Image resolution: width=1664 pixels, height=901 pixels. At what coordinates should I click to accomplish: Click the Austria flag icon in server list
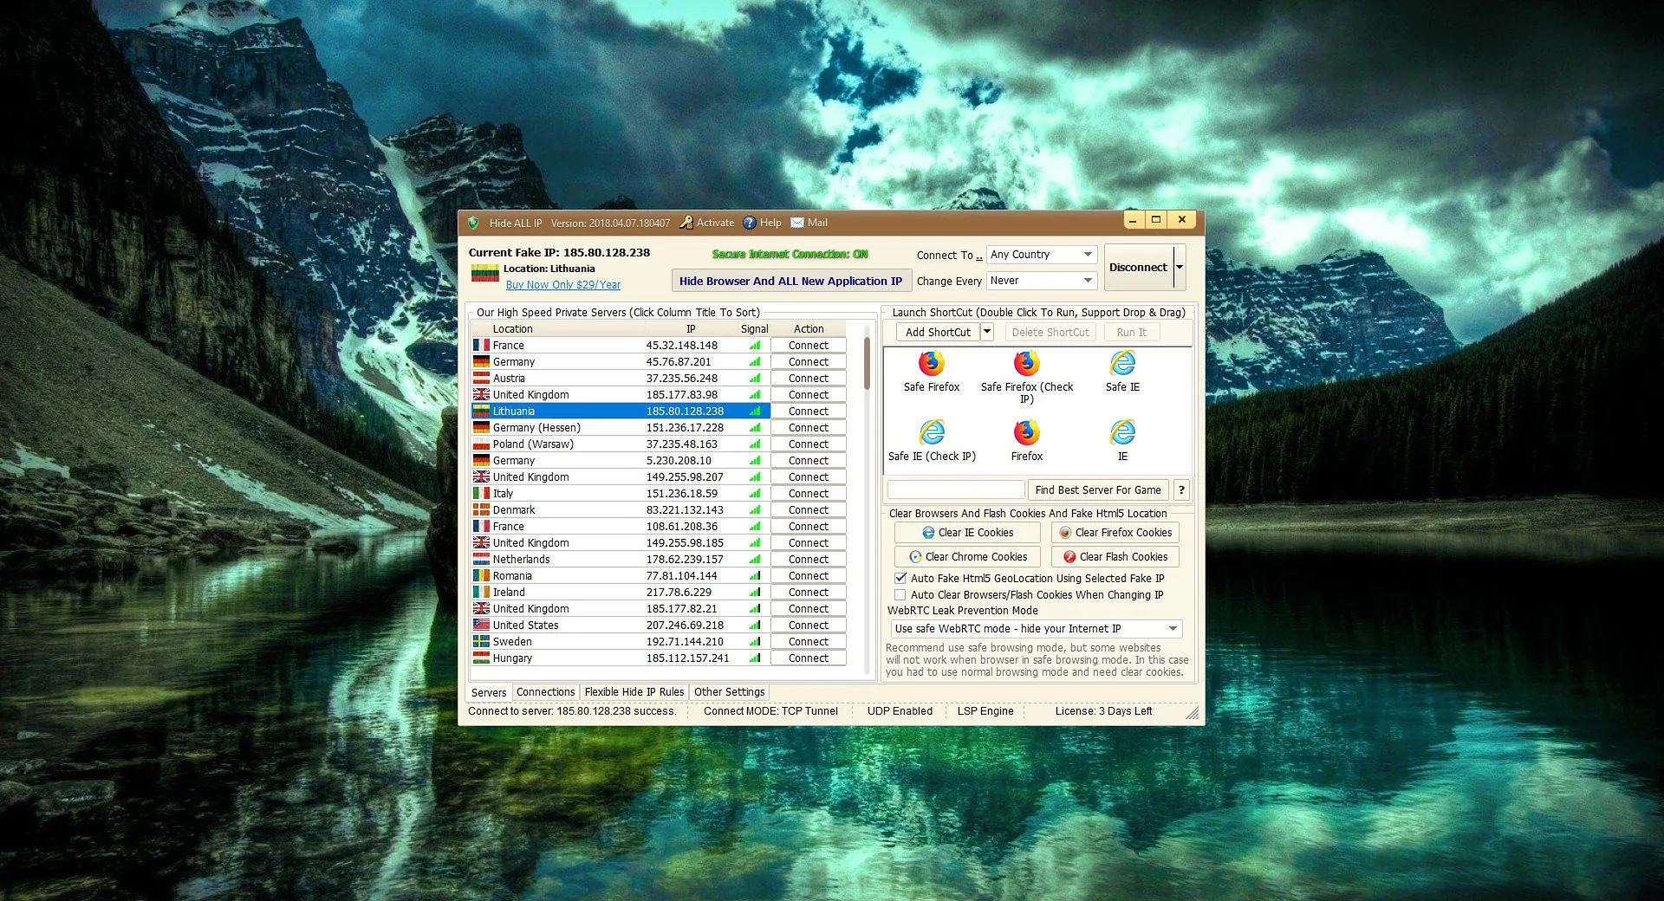(481, 378)
